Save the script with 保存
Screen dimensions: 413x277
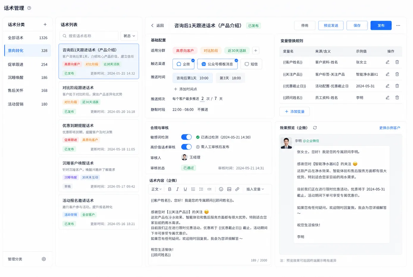click(357, 26)
